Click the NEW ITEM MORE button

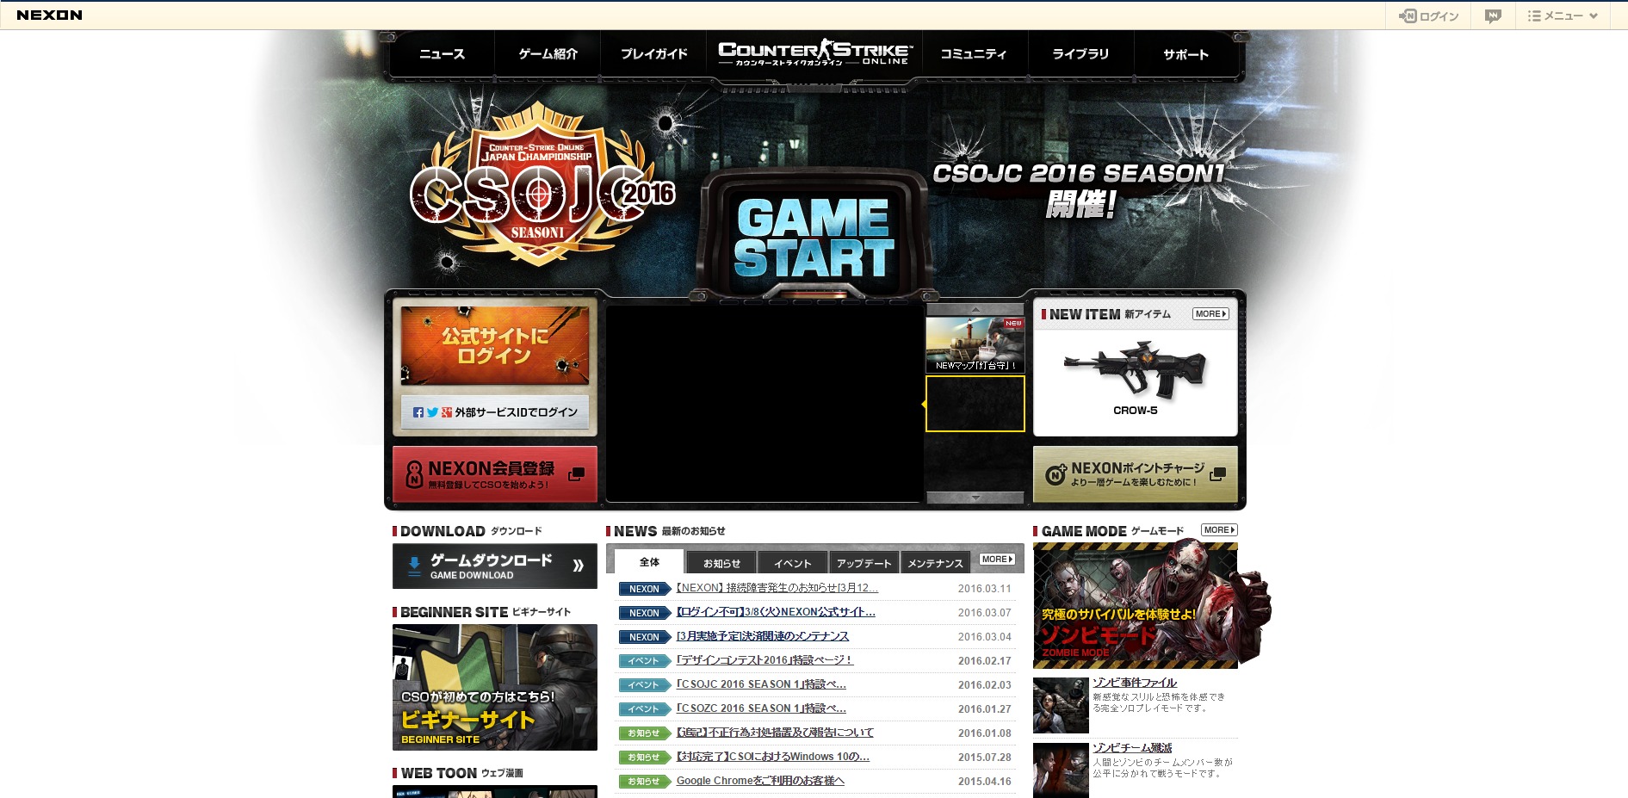1210,314
